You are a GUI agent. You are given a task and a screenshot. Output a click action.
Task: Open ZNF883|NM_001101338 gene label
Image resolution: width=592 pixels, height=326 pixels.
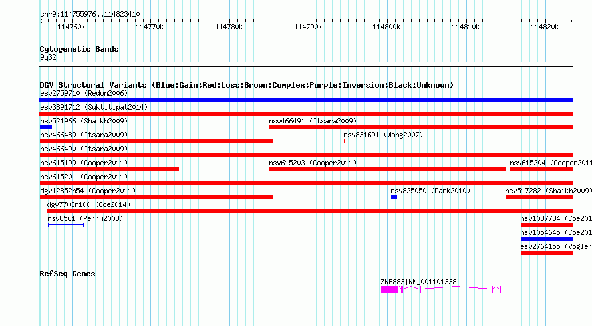[418, 282]
